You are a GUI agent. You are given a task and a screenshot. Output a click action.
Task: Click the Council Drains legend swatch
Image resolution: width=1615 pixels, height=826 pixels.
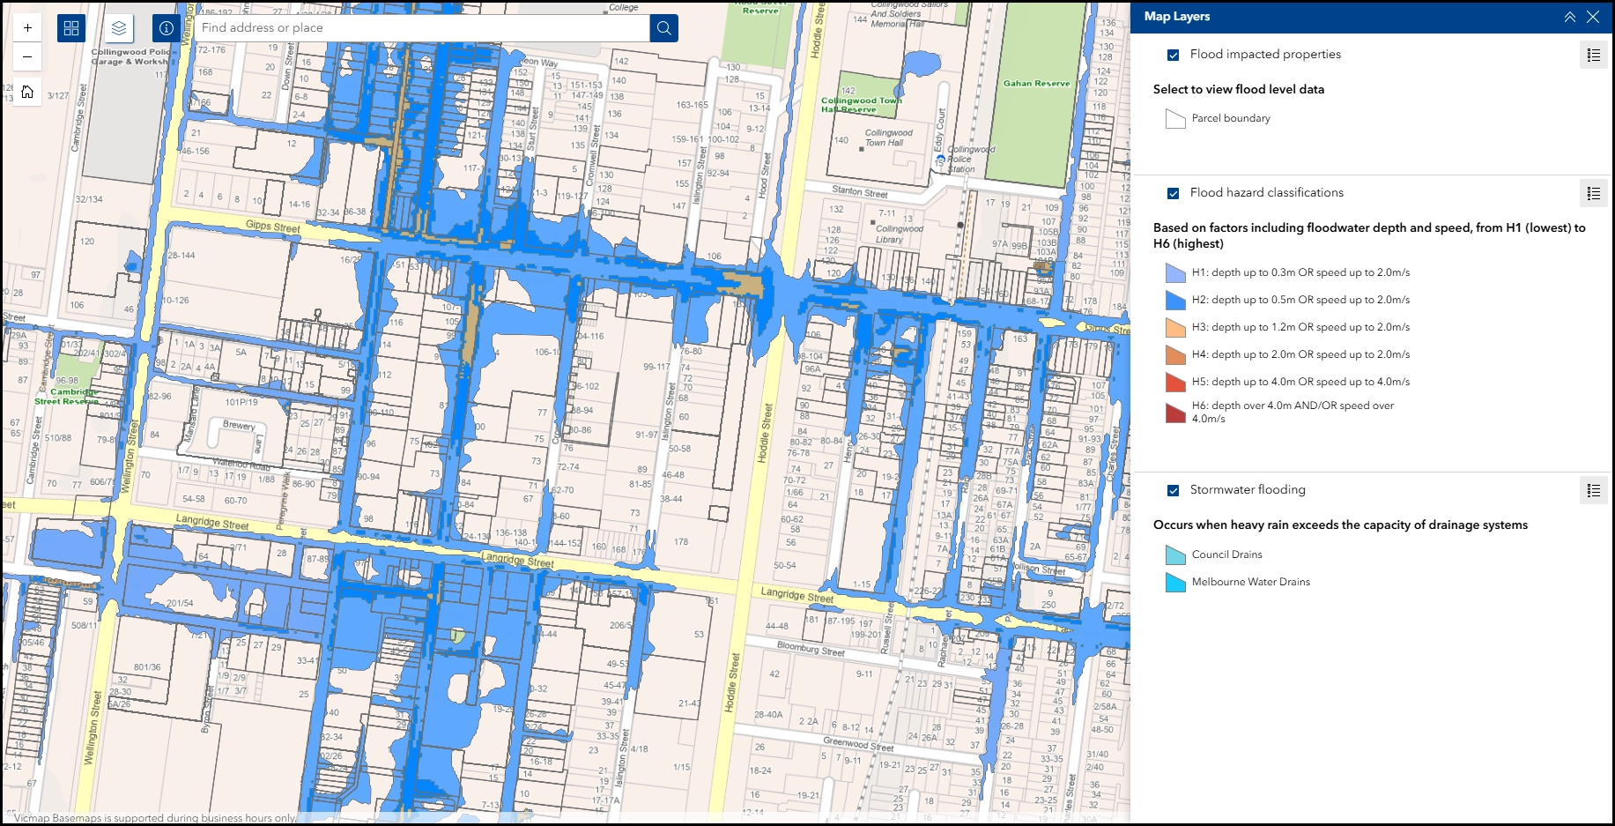click(1175, 555)
